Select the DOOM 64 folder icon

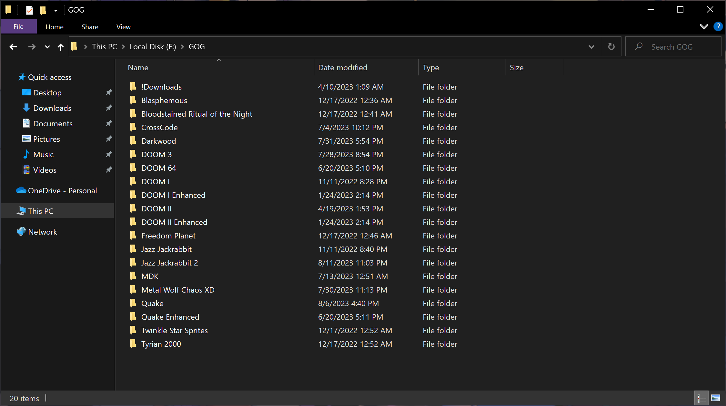coord(133,168)
